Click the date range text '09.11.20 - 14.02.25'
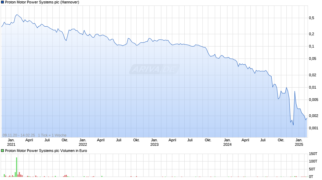Viewport: 322px width, 180px height. 19,135
